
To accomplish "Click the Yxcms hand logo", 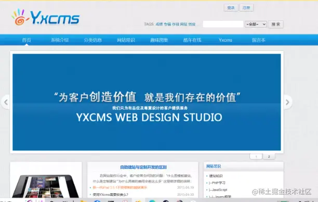I will point(45,17).
